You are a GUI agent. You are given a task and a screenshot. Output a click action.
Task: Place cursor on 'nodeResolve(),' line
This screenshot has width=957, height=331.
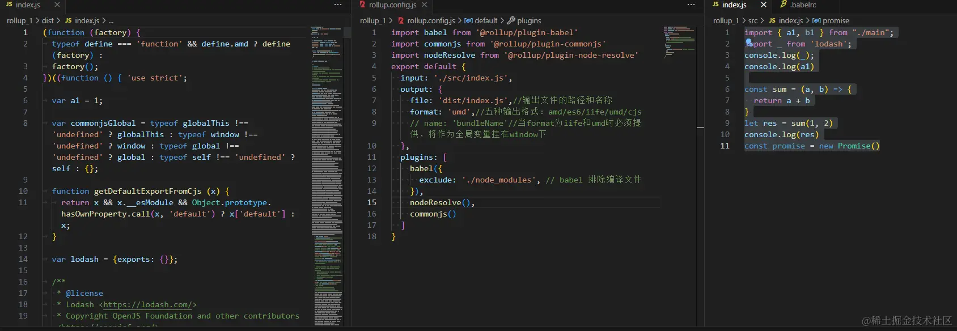442,202
